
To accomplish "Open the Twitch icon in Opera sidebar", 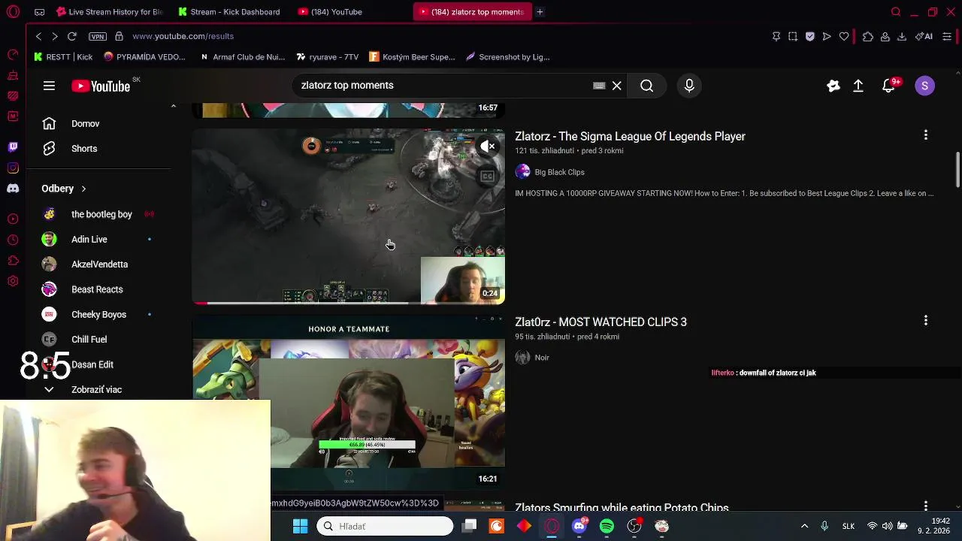I will pyautogui.click(x=13, y=147).
